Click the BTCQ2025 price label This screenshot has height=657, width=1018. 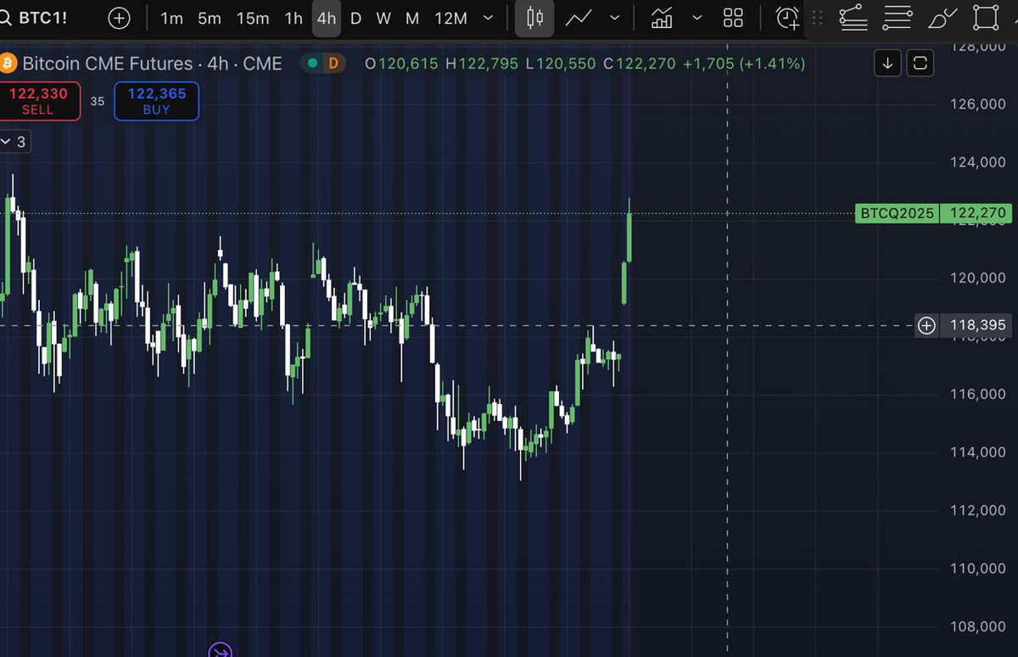click(x=896, y=213)
